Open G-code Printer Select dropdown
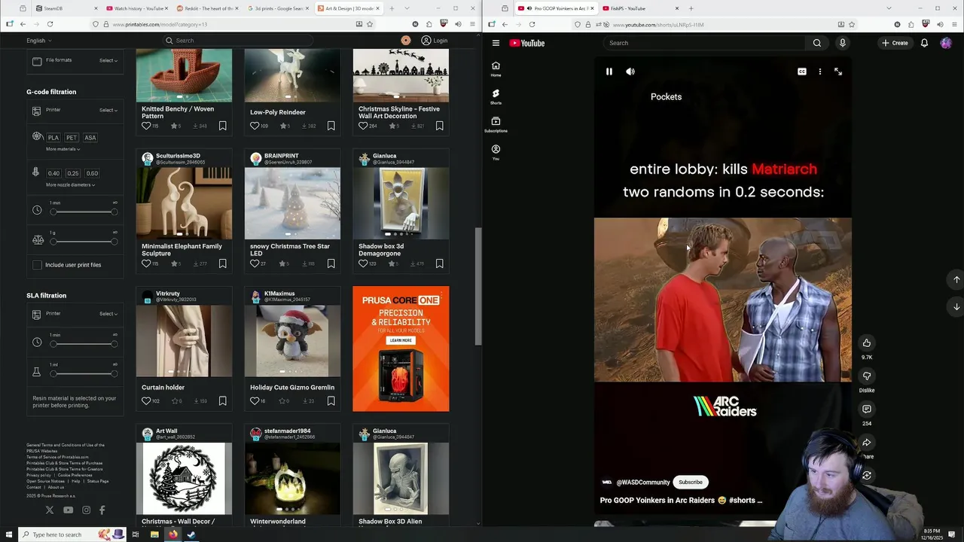Screen dimensions: 964x542 click(108, 110)
